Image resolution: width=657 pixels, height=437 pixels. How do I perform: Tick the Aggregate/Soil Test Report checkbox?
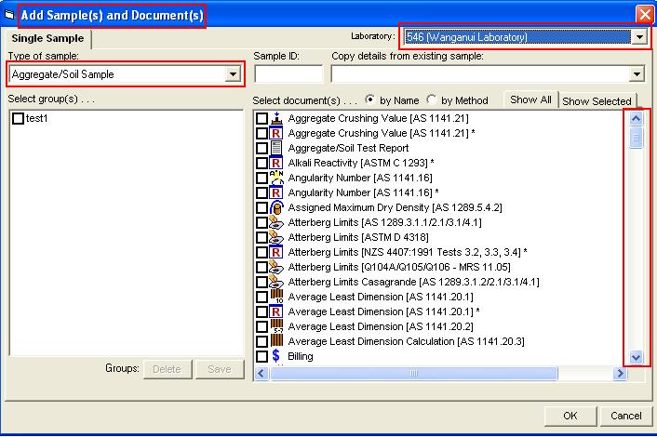point(261,148)
